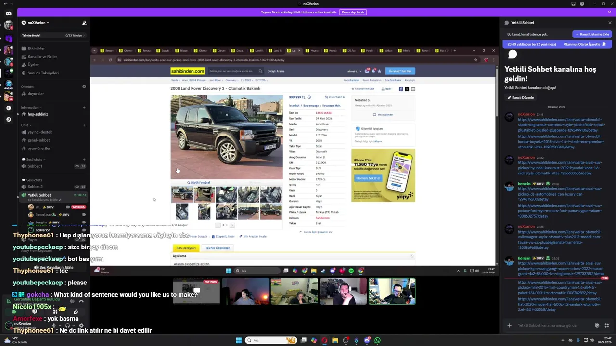Join the Sohbet 2 voice channel
This screenshot has width=616, height=346.
coord(53,187)
